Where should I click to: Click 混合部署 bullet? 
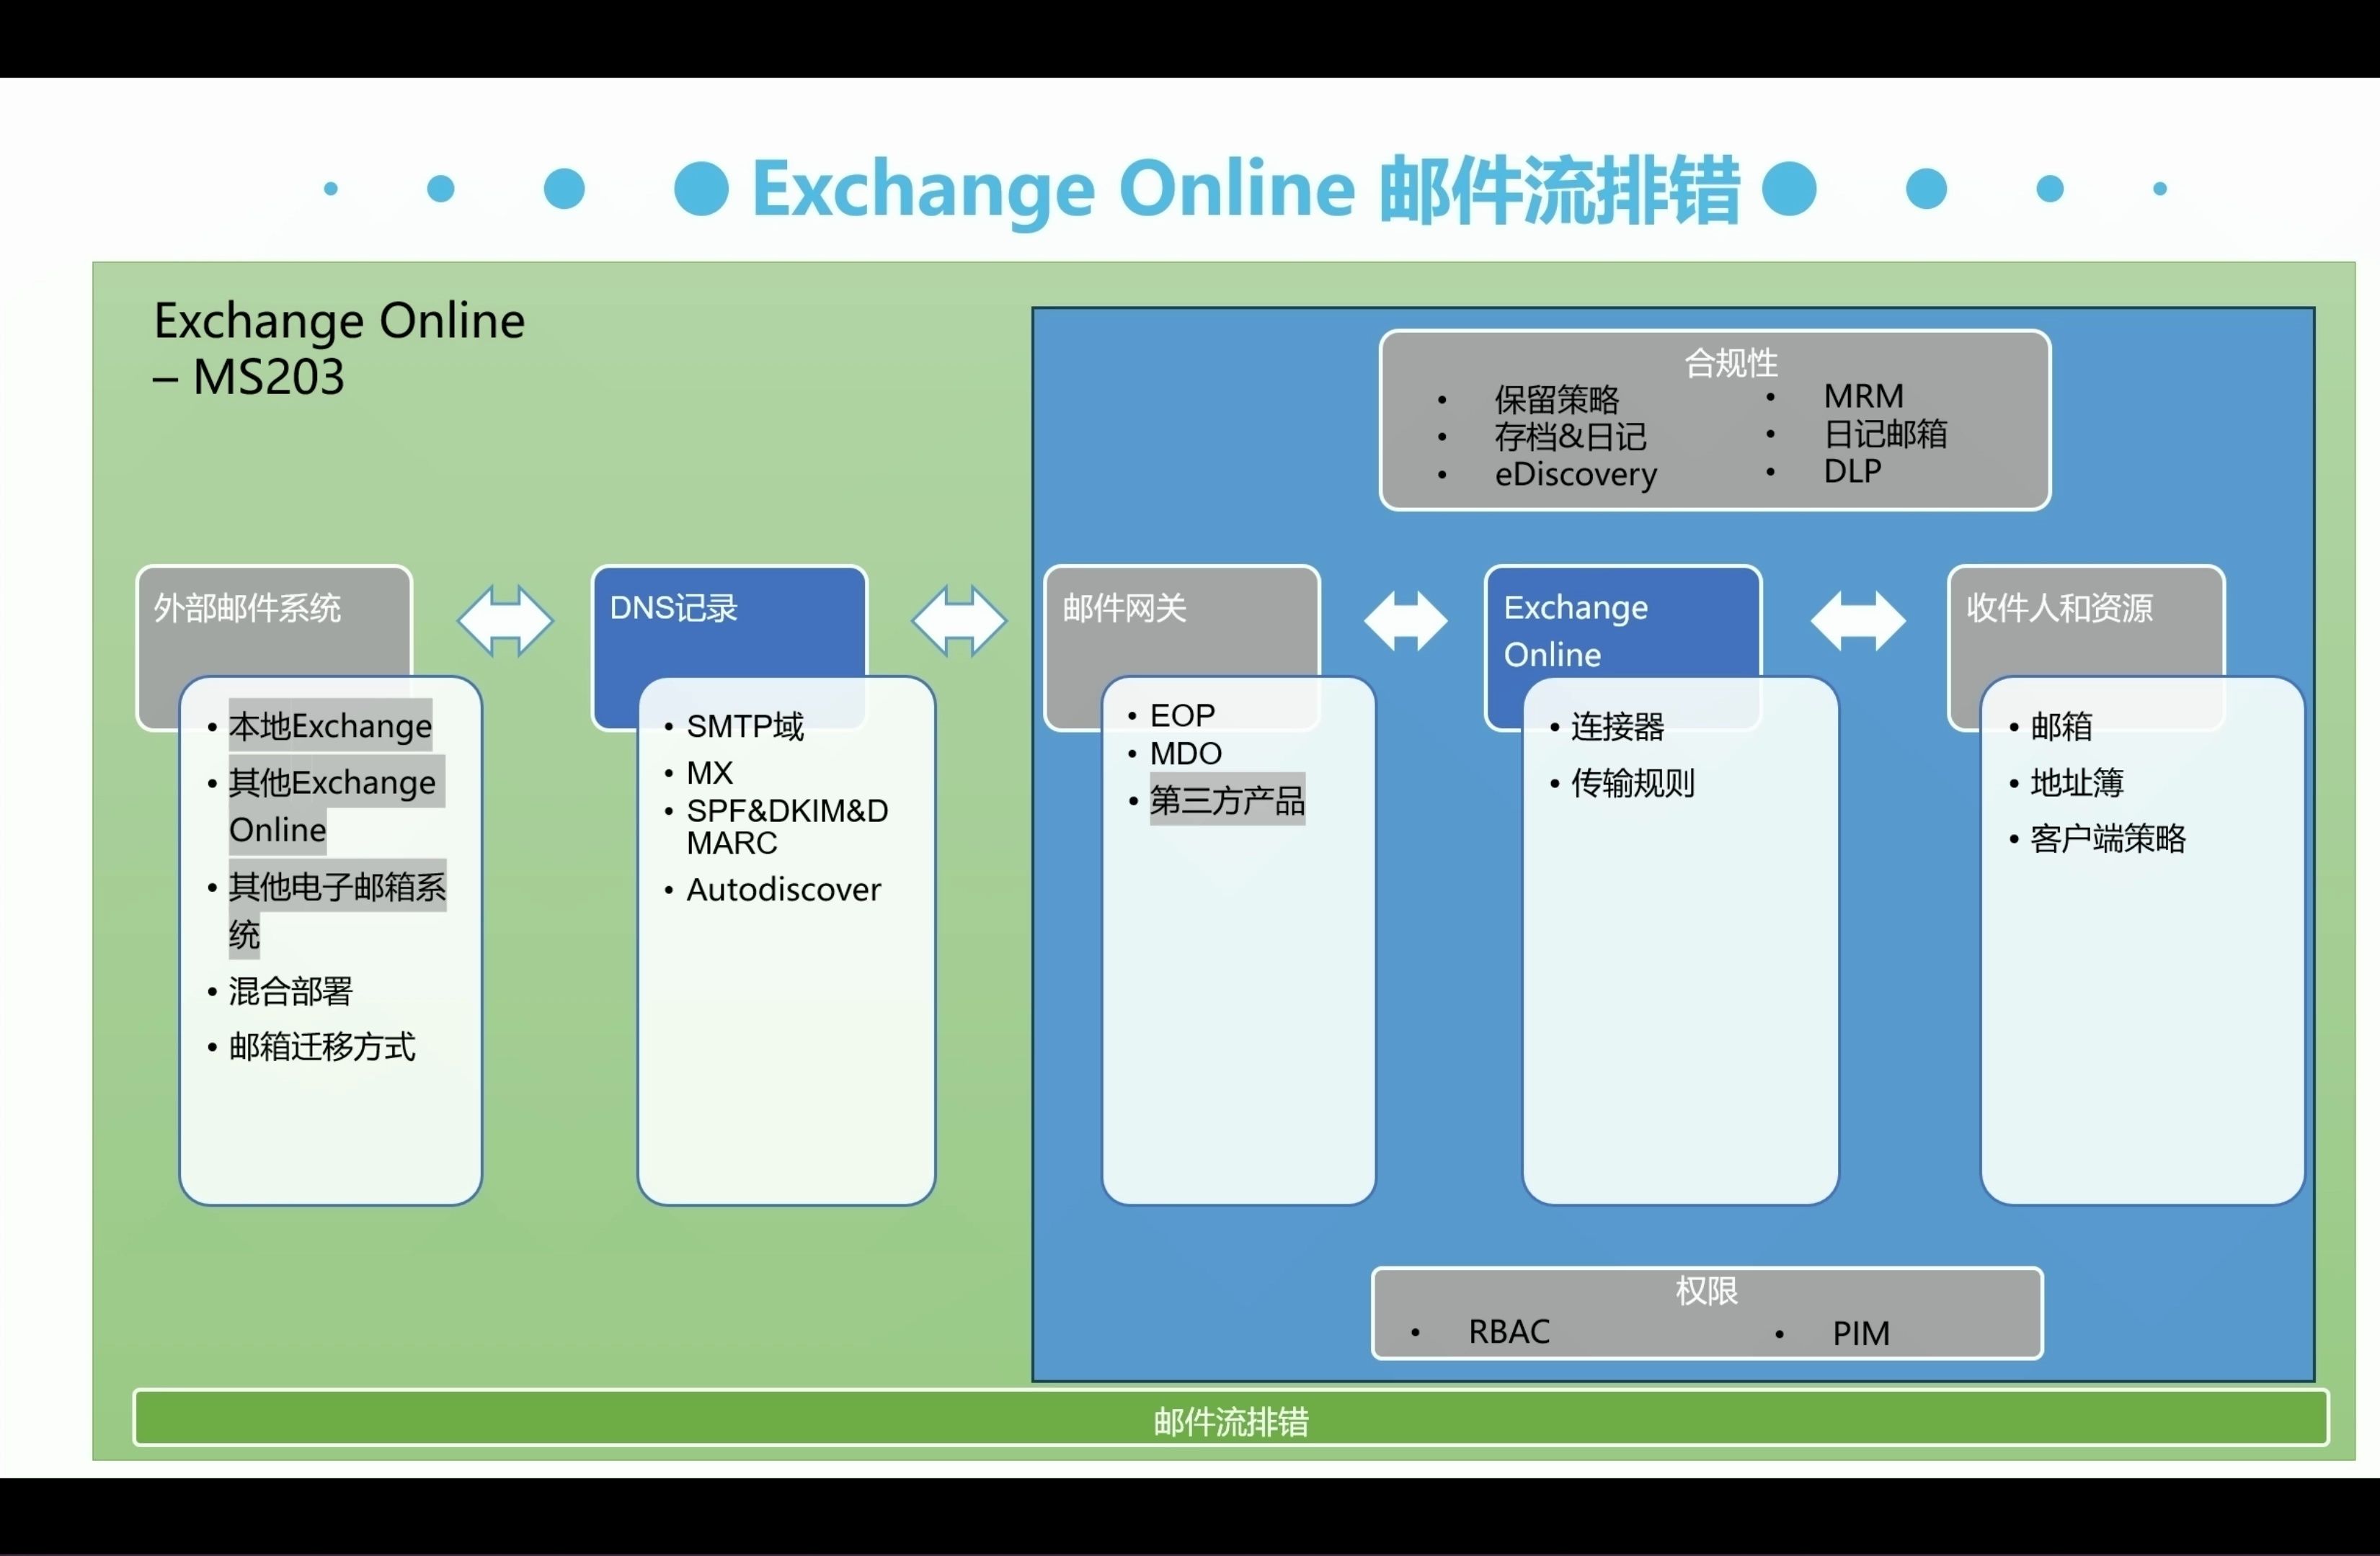click(x=290, y=991)
